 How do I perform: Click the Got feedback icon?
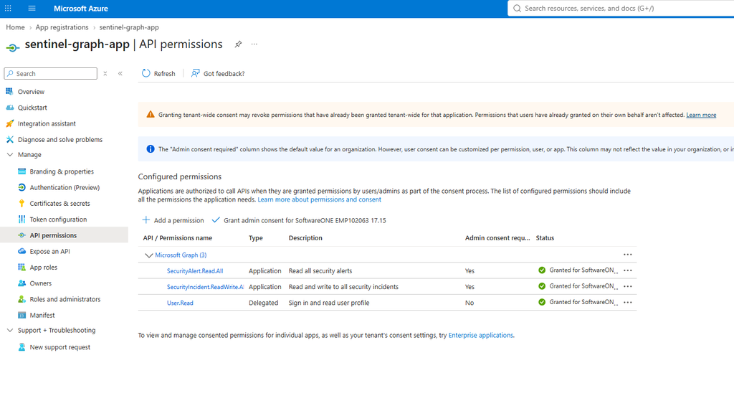coord(195,73)
